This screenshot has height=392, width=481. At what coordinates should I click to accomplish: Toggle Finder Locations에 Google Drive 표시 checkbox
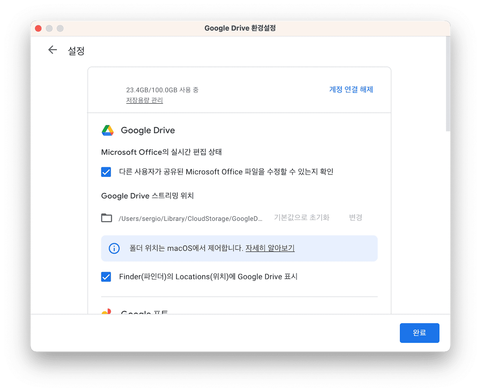106,277
